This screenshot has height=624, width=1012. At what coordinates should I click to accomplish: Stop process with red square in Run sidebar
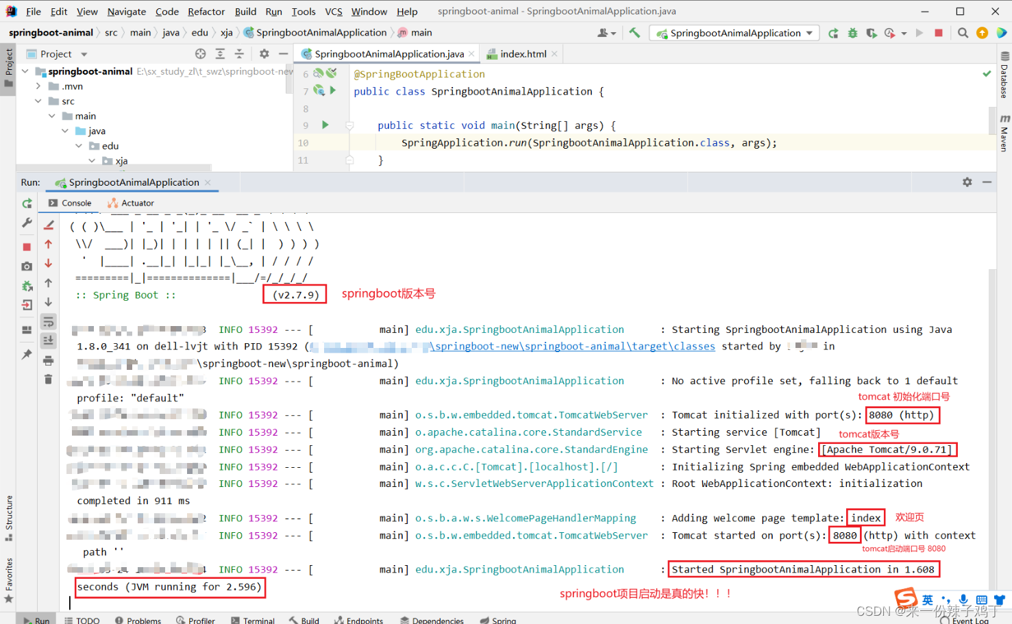pos(27,247)
